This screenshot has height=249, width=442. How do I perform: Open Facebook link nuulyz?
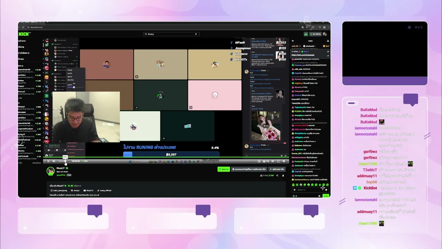[x=75, y=191]
